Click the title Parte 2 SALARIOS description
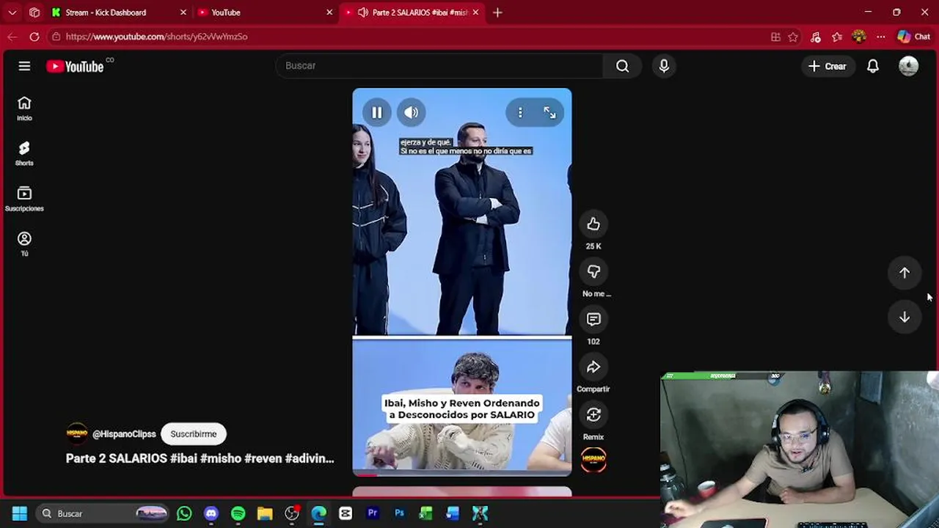Viewport: 939px width, 528px height. click(200, 458)
